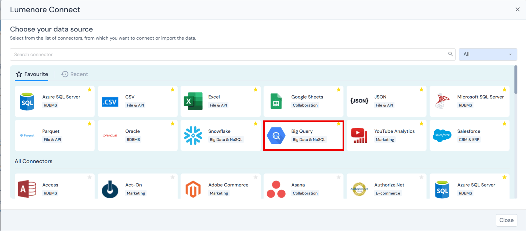527x231 pixels.
Task: Click the All Connectors heading
Action: coord(33,161)
